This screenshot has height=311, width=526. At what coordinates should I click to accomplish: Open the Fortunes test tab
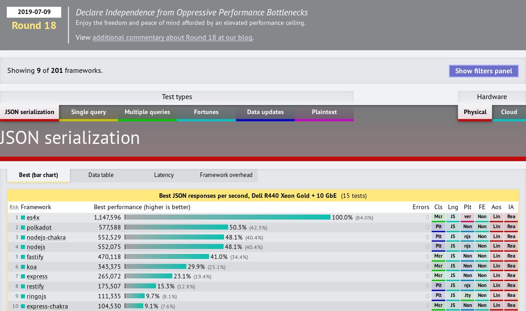[206, 112]
